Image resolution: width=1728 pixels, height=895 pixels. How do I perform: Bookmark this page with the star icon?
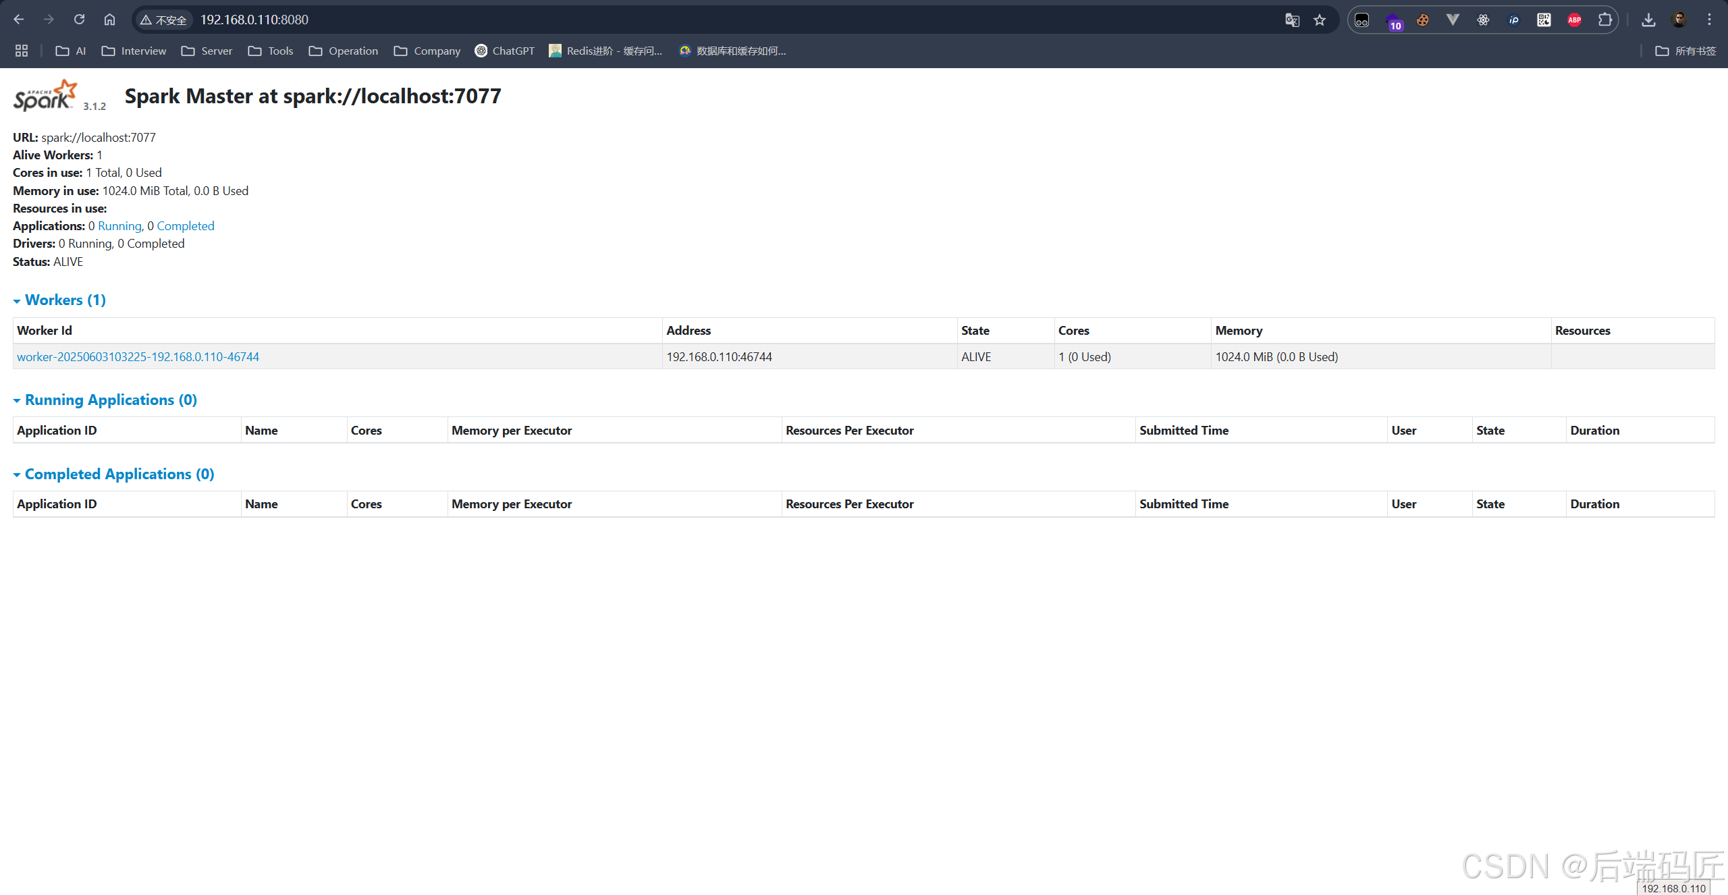point(1320,20)
